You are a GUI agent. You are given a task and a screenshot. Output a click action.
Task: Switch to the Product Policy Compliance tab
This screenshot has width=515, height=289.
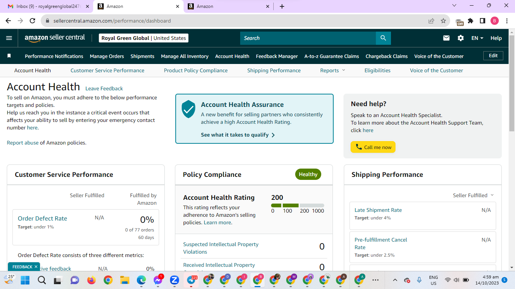tap(196, 70)
